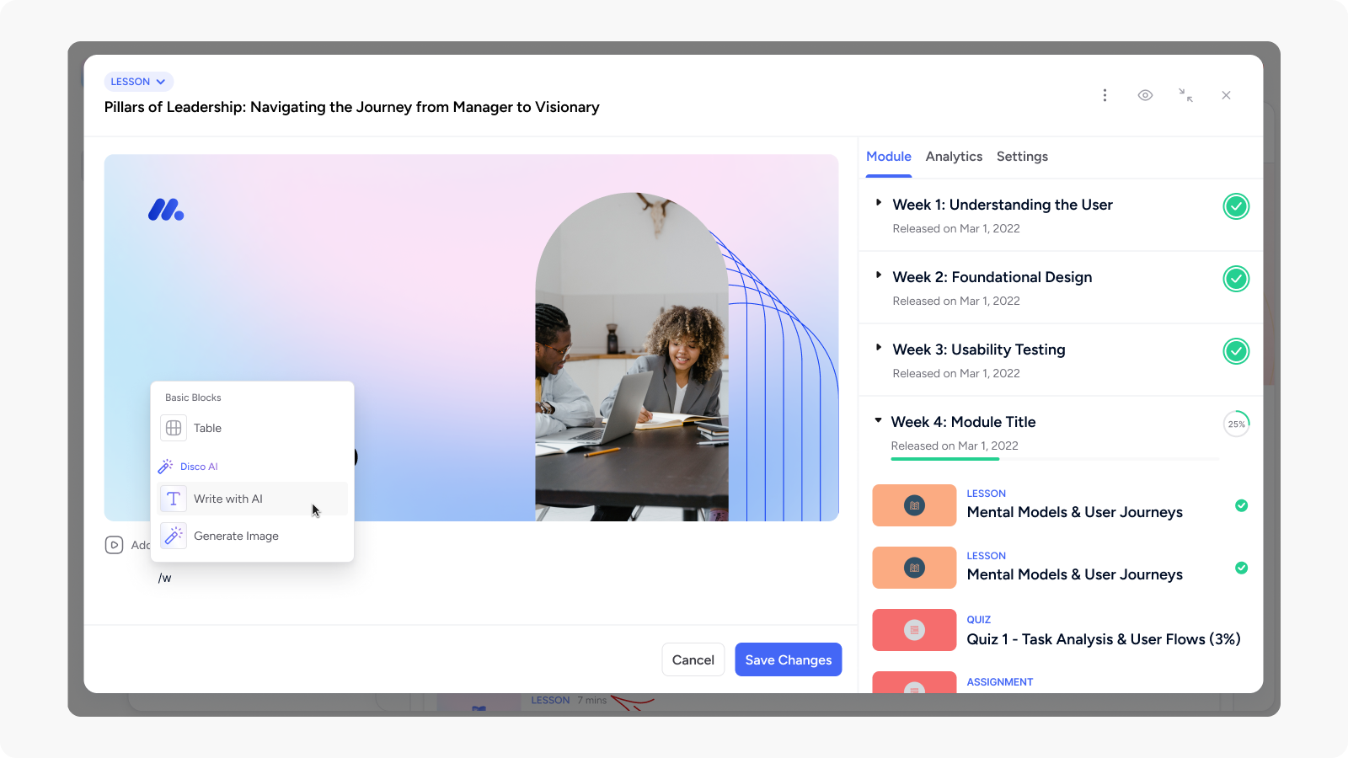Collapse Week 4: Module Title section

878,420
